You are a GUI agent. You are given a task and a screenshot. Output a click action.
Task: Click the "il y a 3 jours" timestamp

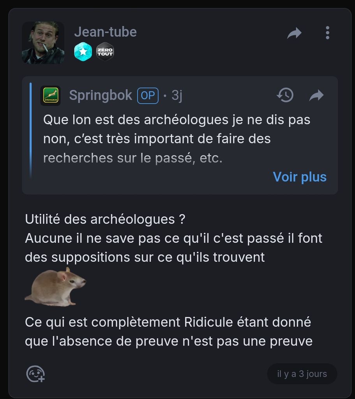point(302,374)
